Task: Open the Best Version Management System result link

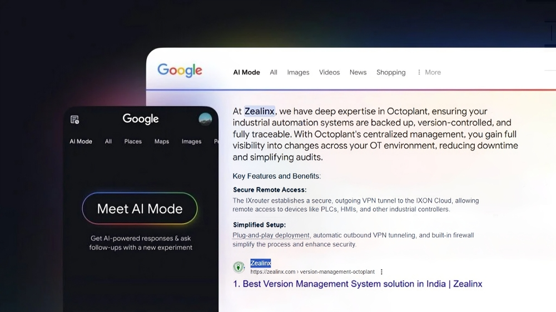Action: click(x=358, y=284)
